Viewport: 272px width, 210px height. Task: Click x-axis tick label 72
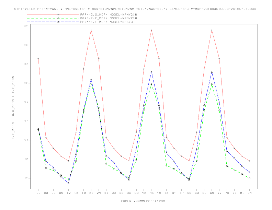click(219, 193)
